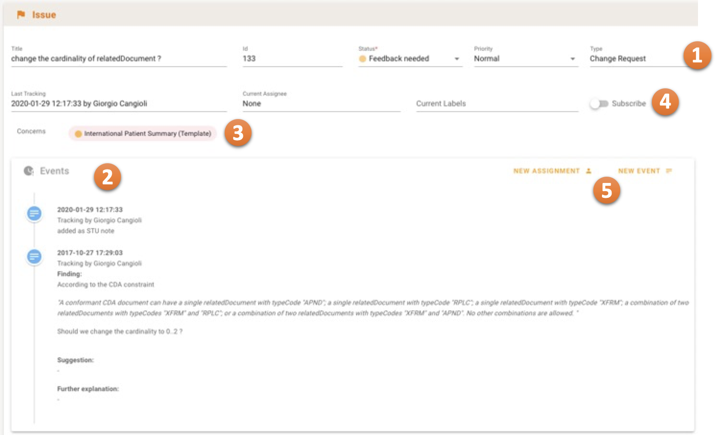Click the yellow status dot in Status field
This screenshot has height=435, width=722.
tap(362, 59)
